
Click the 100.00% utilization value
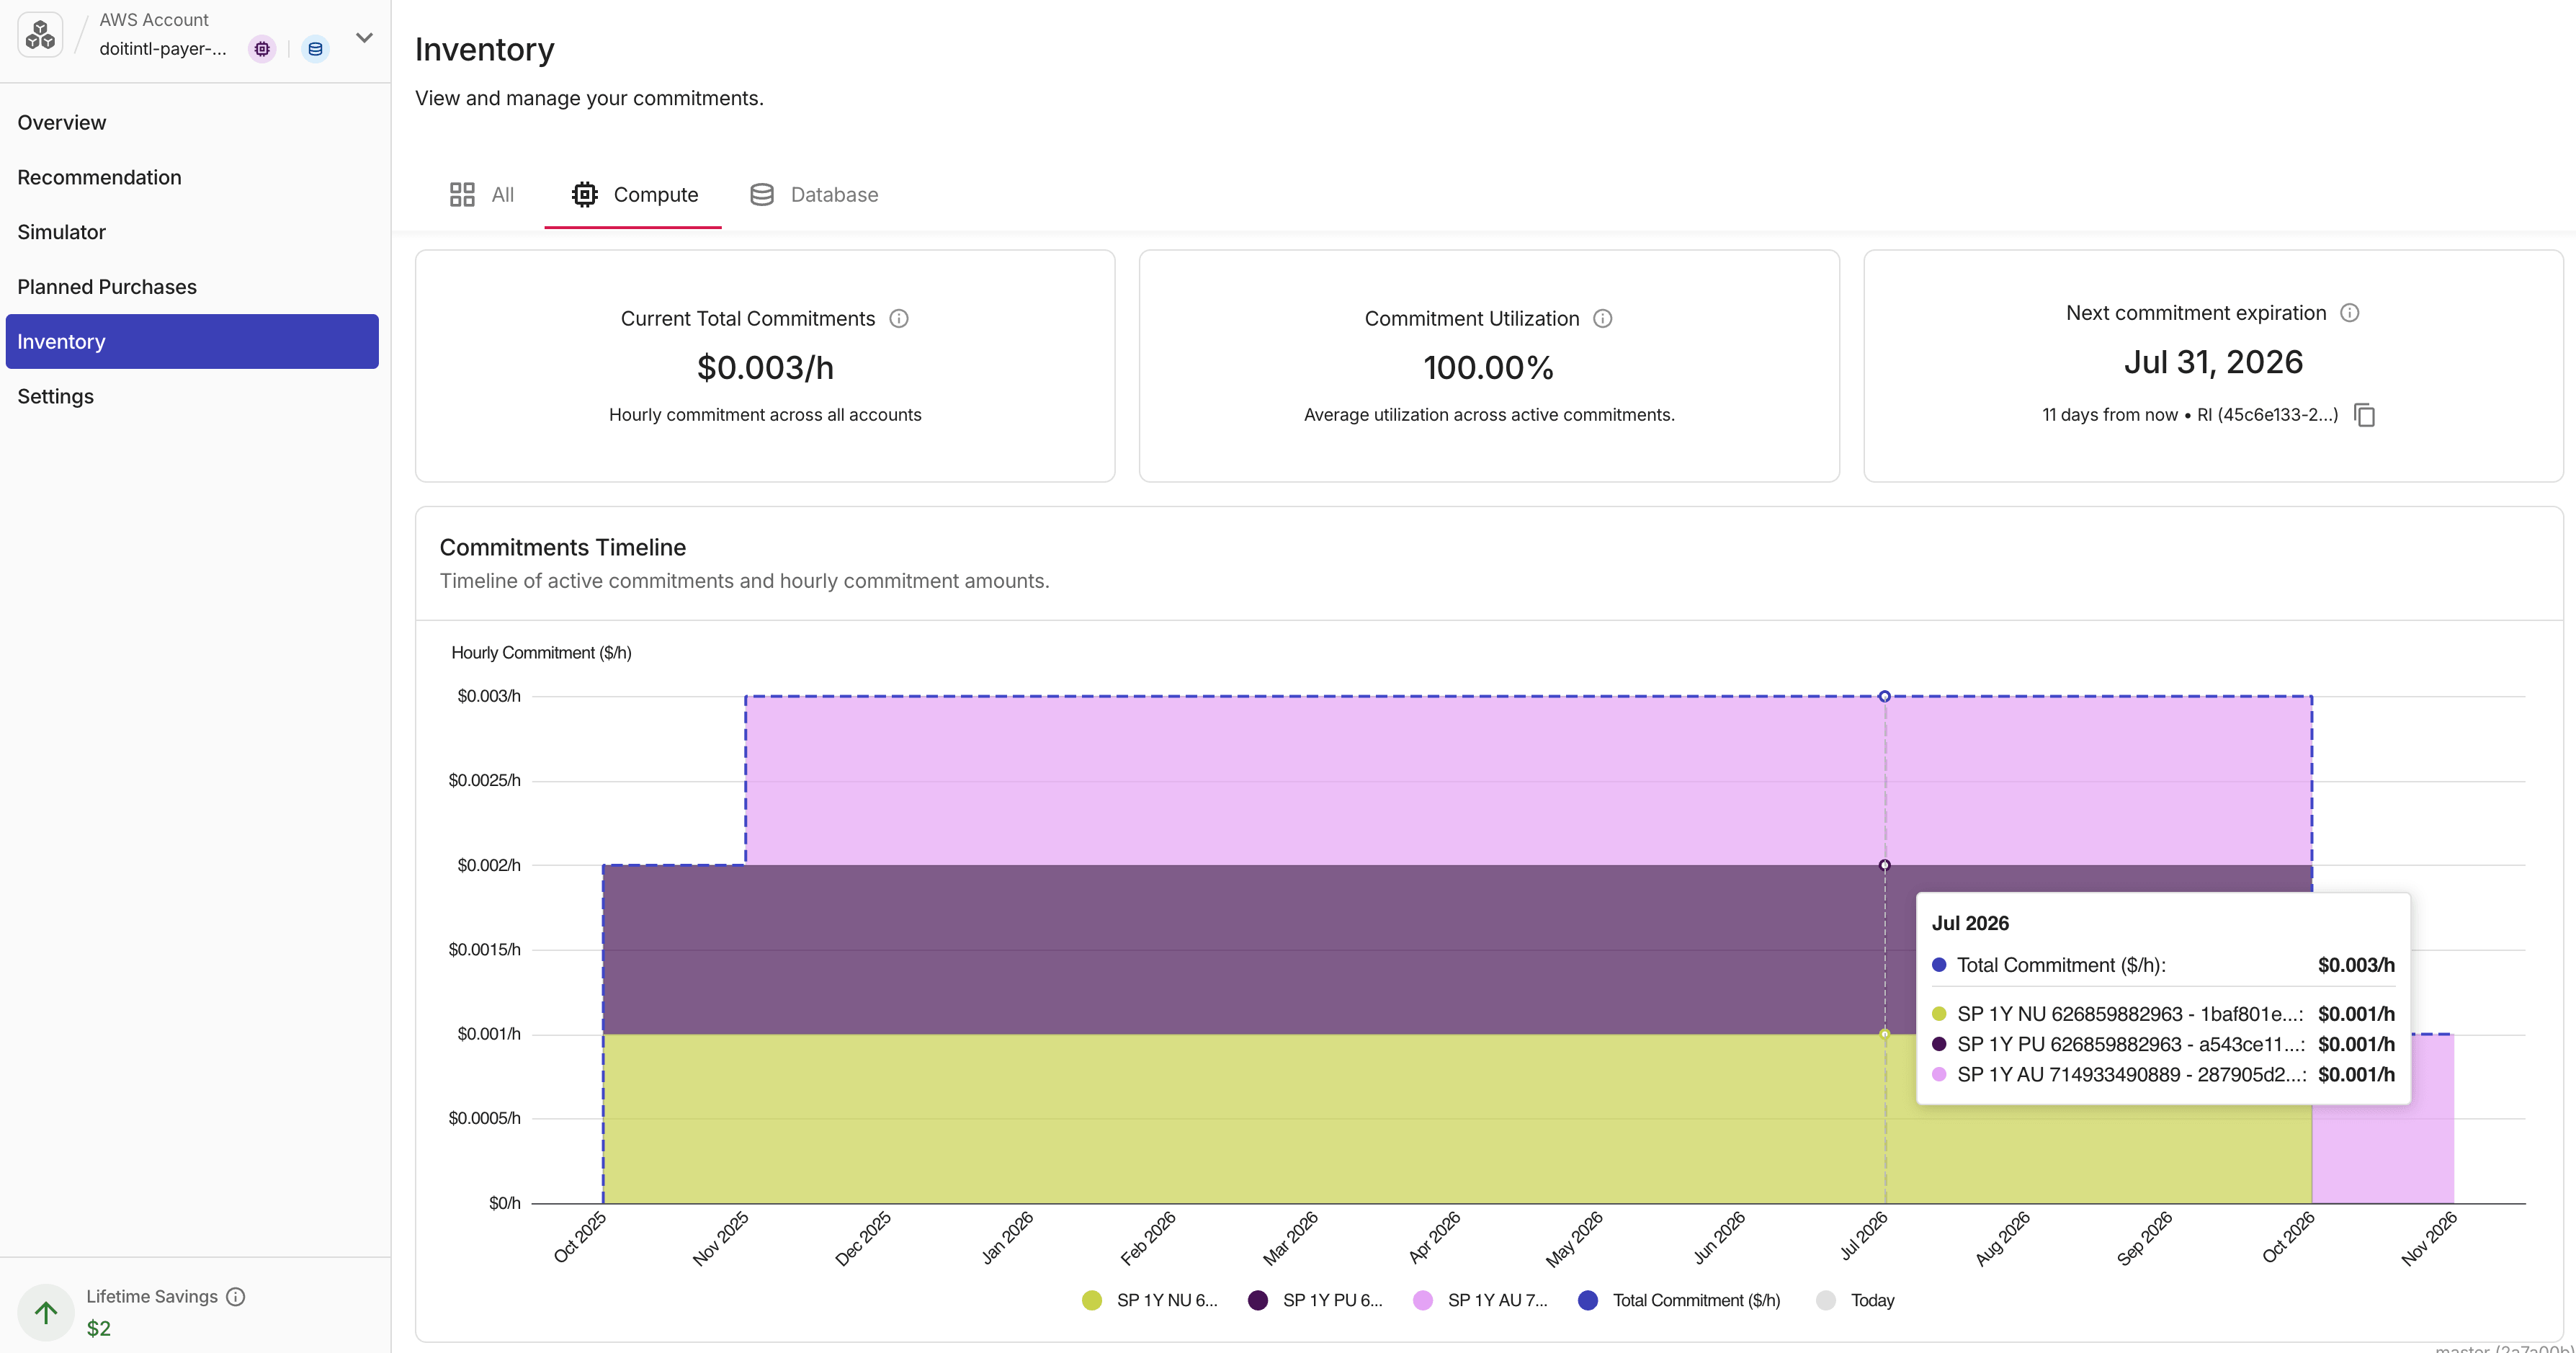coord(1489,368)
